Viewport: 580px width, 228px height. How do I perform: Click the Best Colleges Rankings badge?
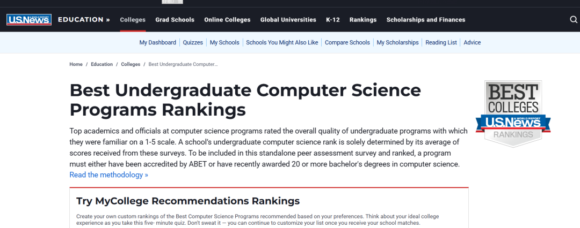pyautogui.click(x=513, y=113)
